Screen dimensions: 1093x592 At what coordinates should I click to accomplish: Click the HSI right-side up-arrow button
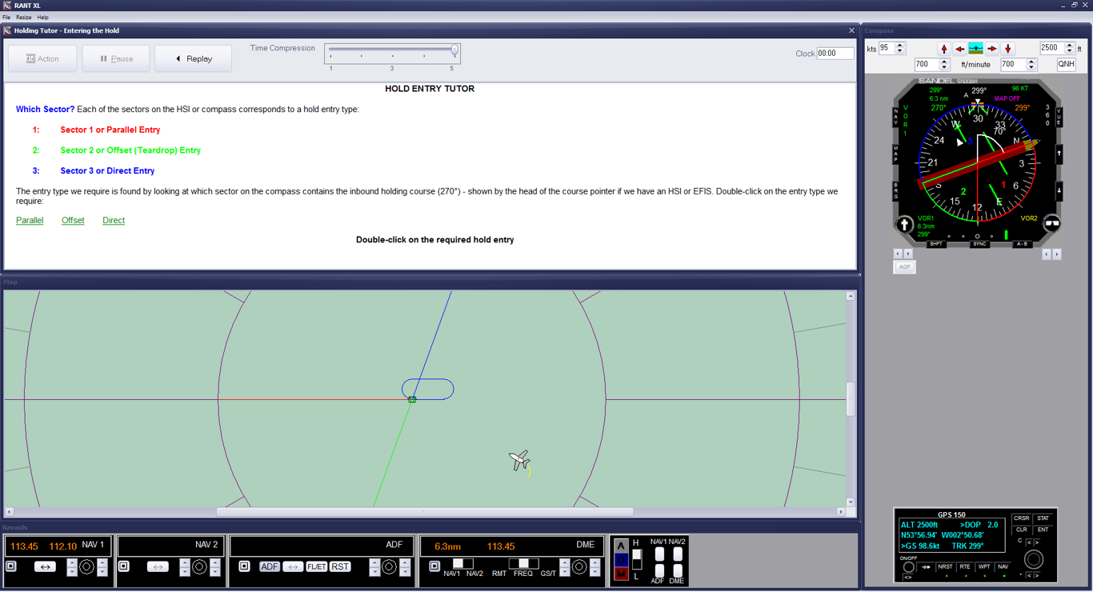point(1059,154)
